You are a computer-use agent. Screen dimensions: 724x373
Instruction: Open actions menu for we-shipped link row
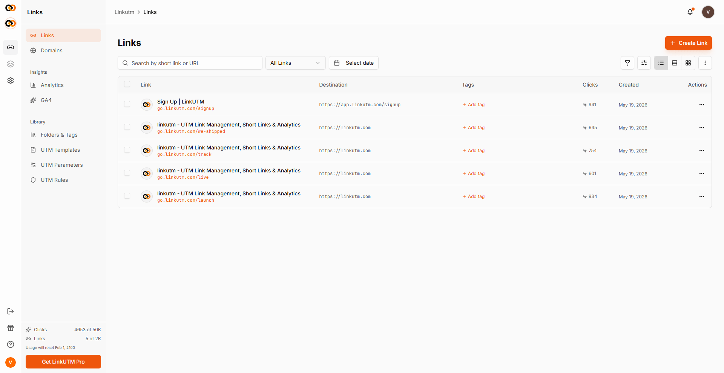(x=702, y=128)
